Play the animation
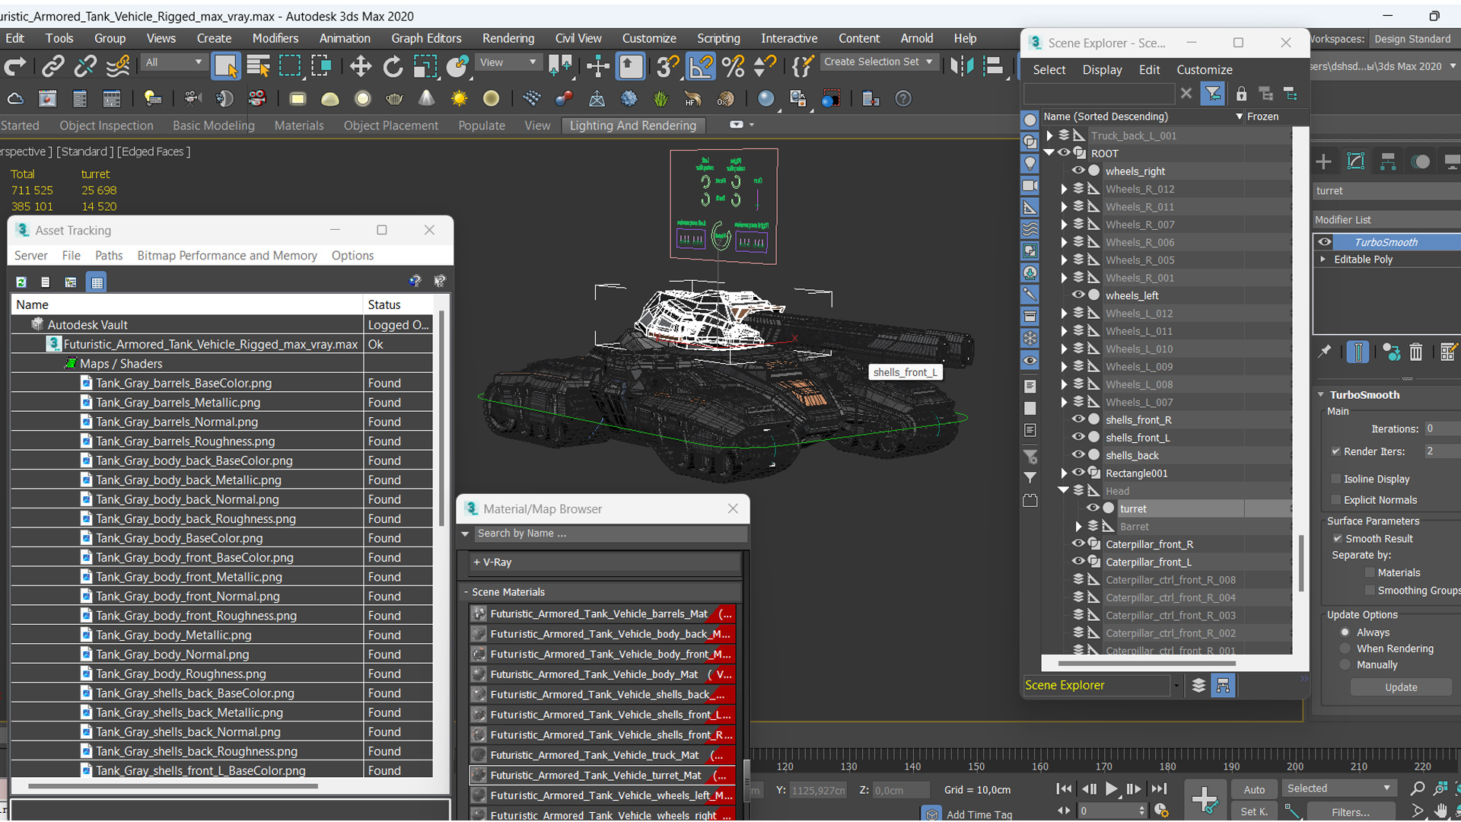 1111,789
